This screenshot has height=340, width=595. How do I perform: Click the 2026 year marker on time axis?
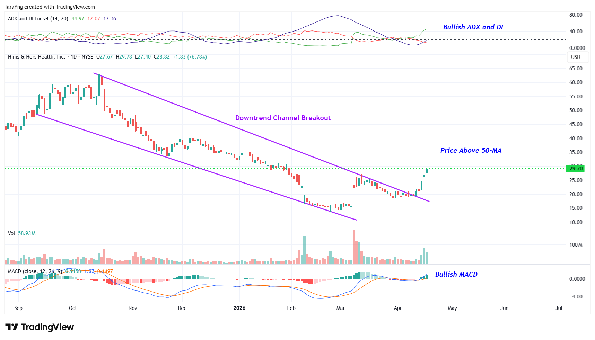pyautogui.click(x=239, y=308)
